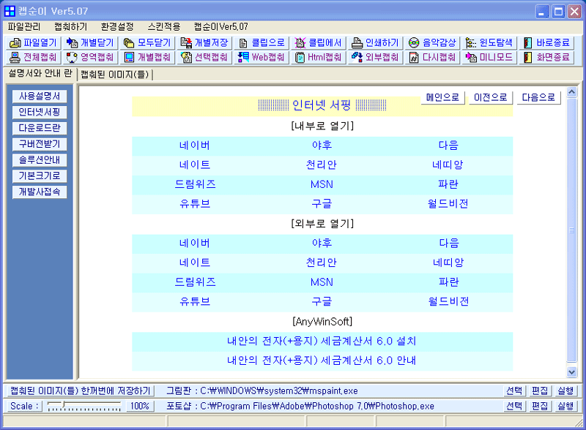Click 편집 button for 그림판 row

click(540, 391)
